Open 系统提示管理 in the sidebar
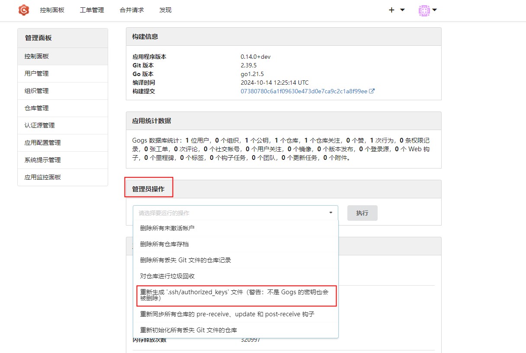This screenshot has height=353, width=526. (x=63, y=160)
